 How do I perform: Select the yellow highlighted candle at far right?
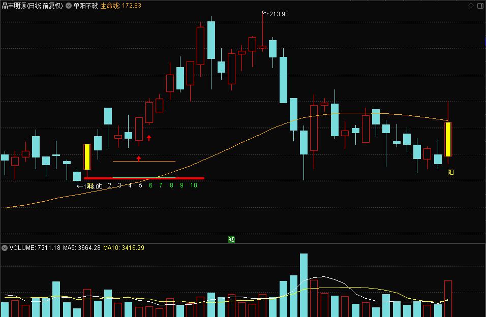pos(448,139)
